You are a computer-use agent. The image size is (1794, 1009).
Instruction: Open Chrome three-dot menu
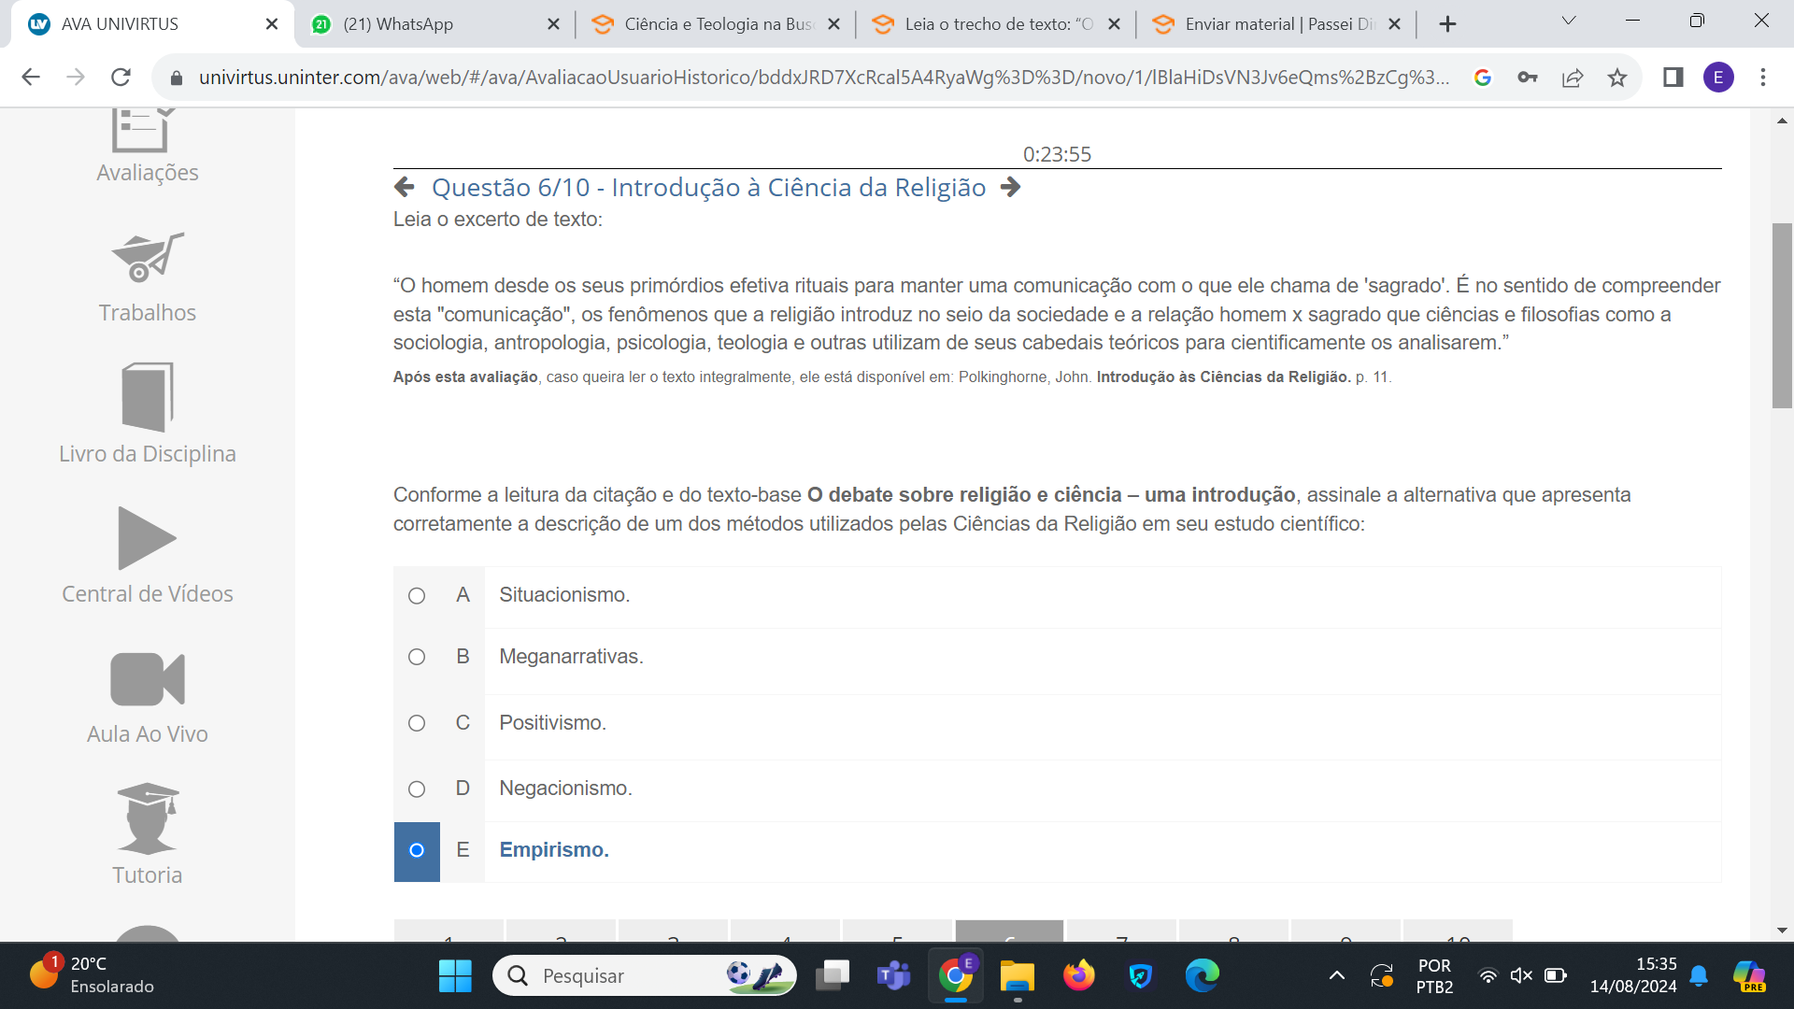click(1763, 78)
